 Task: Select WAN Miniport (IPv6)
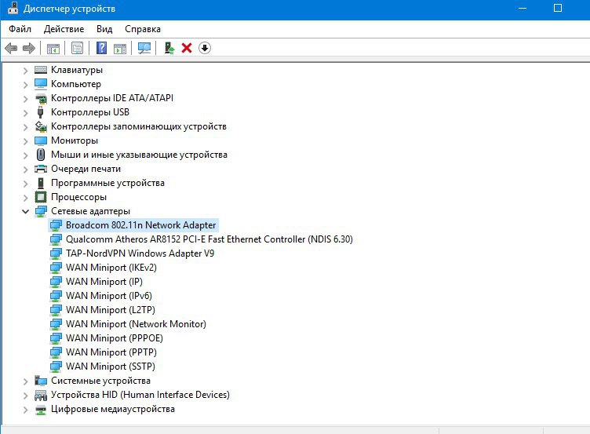pos(109,296)
